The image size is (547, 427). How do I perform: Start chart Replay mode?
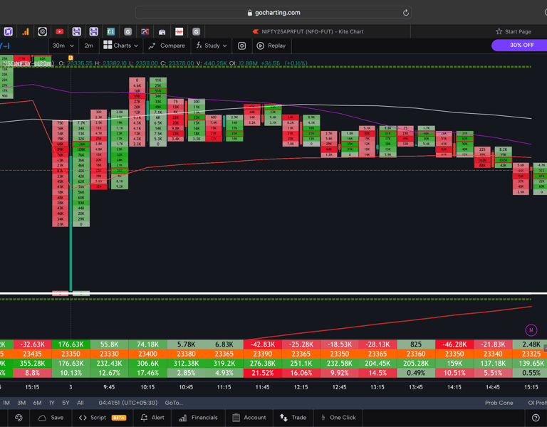pos(271,46)
